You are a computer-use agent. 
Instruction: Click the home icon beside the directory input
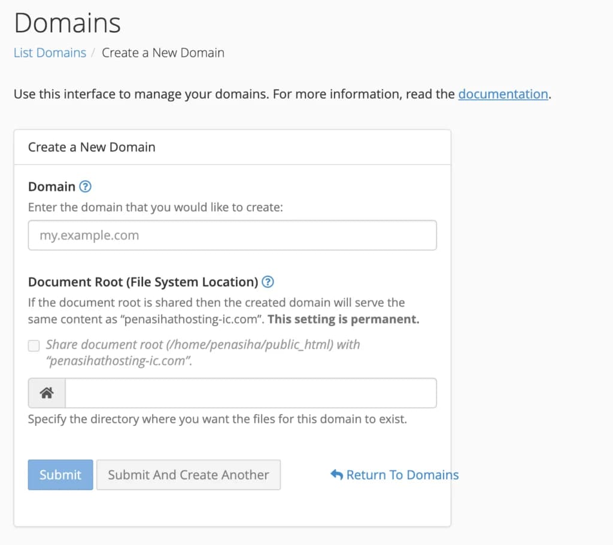click(x=47, y=393)
